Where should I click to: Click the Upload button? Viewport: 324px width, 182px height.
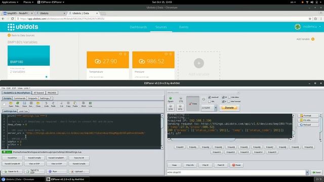pos(79,171)
